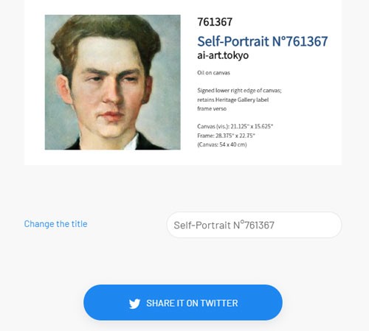Click the "frame verso" text line
The image size is (369, 331).
point(212,108)
